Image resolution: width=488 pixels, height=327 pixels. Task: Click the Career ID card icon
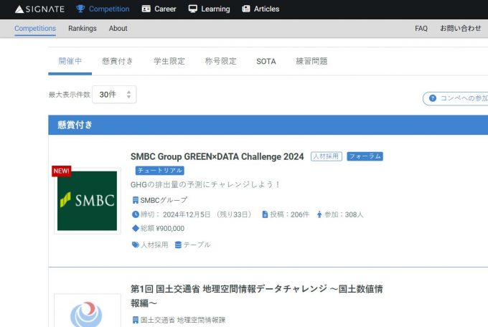pyautogui.click(x=146, y=9)
